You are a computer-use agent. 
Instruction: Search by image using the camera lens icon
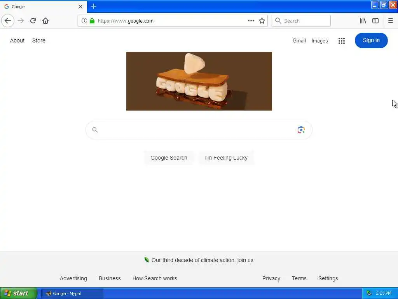pos(301,130)
